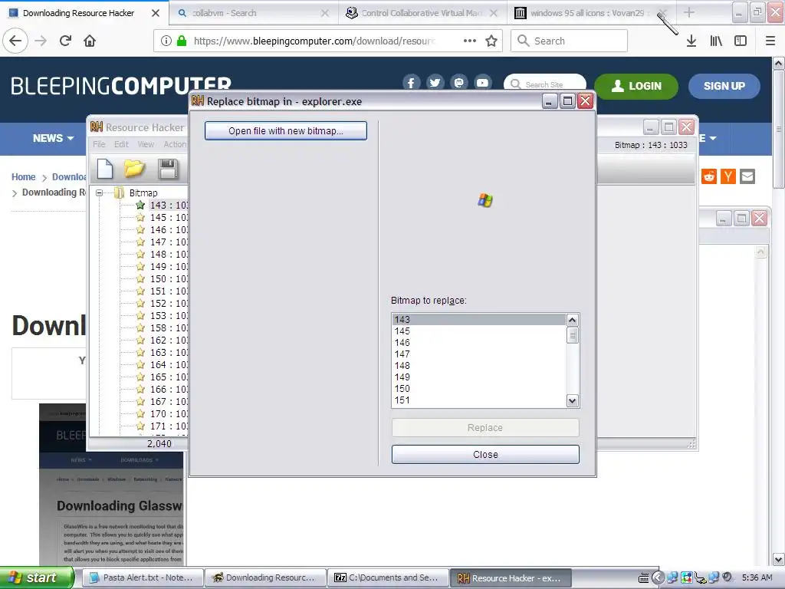Click star icon beside tree item 150
Viewport: 785px width, 589px height.
(140, 278)
